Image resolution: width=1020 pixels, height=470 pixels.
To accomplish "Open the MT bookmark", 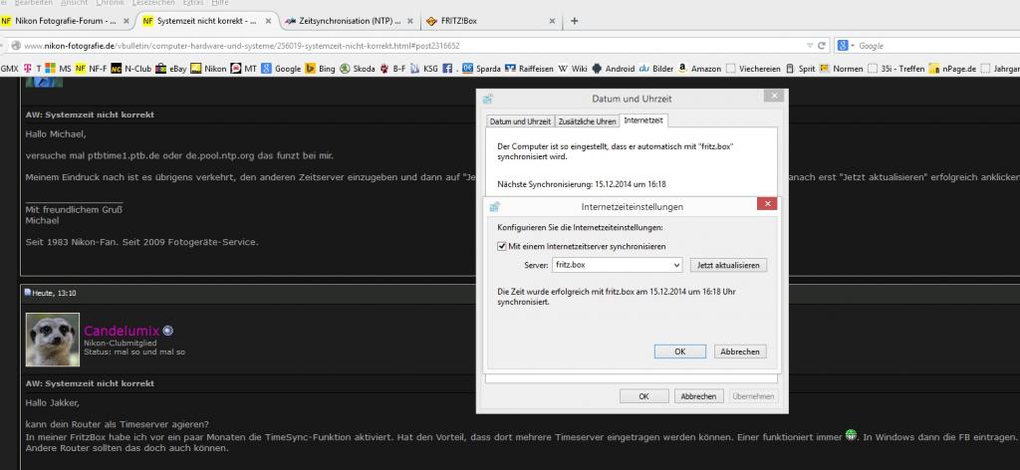I will (243, 69).
